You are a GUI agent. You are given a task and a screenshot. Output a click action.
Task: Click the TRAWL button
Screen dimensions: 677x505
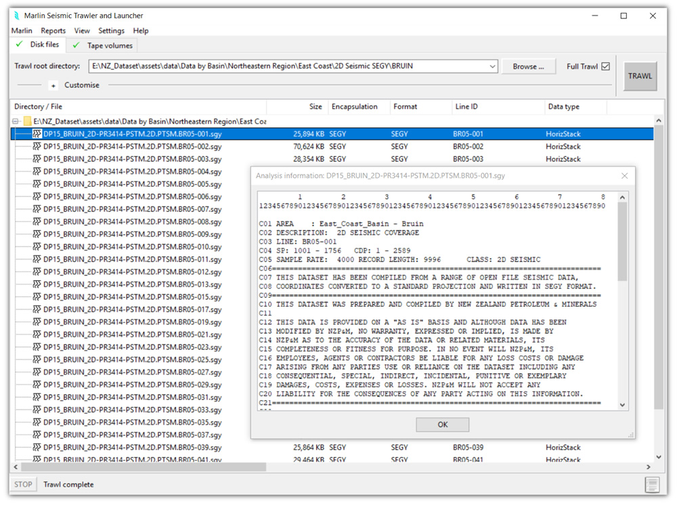(x=640, y=76)
